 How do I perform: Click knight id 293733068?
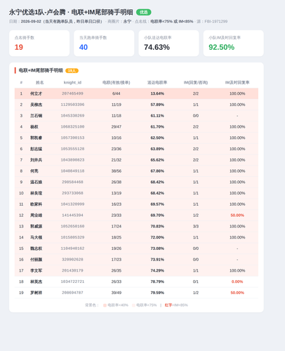tap(72, 193)
